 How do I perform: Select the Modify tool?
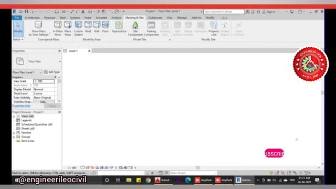(18, 29)
